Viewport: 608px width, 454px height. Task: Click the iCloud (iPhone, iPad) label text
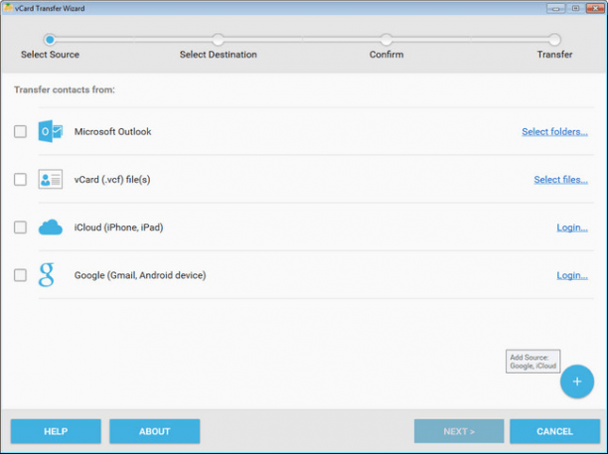pyautogui.click(x=118, y=227)
